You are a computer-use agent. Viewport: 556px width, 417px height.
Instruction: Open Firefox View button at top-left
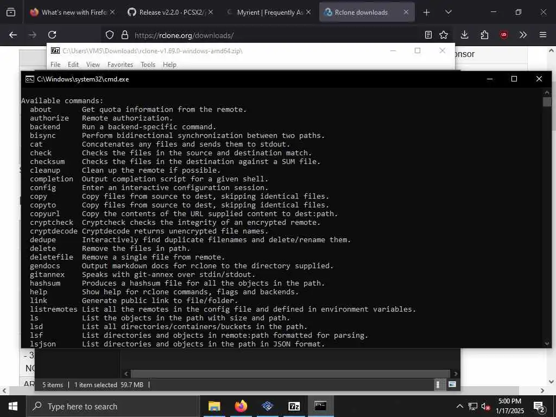pyautogui.click(x=11, y=12)
